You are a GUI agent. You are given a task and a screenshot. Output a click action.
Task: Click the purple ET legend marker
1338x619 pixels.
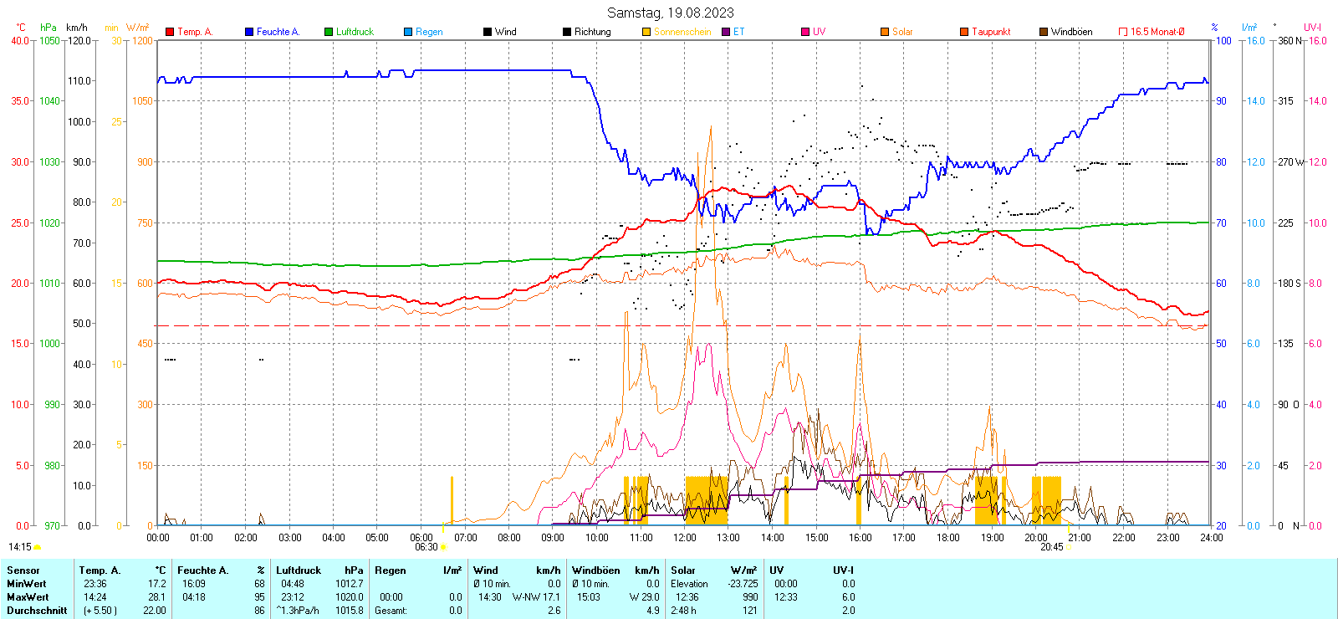tap(726, 32)
